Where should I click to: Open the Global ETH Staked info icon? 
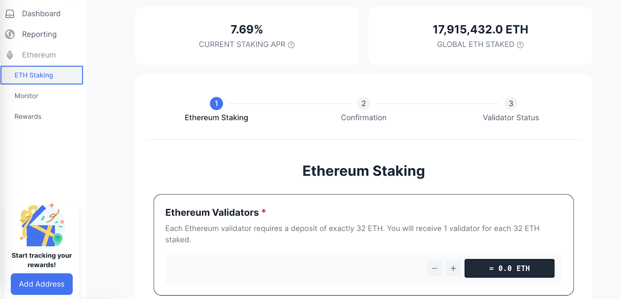tap(520, 45)
